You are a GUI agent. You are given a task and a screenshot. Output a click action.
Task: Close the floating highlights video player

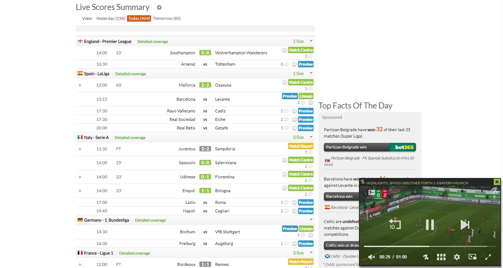pyautogui.click(x=497, y=182)
